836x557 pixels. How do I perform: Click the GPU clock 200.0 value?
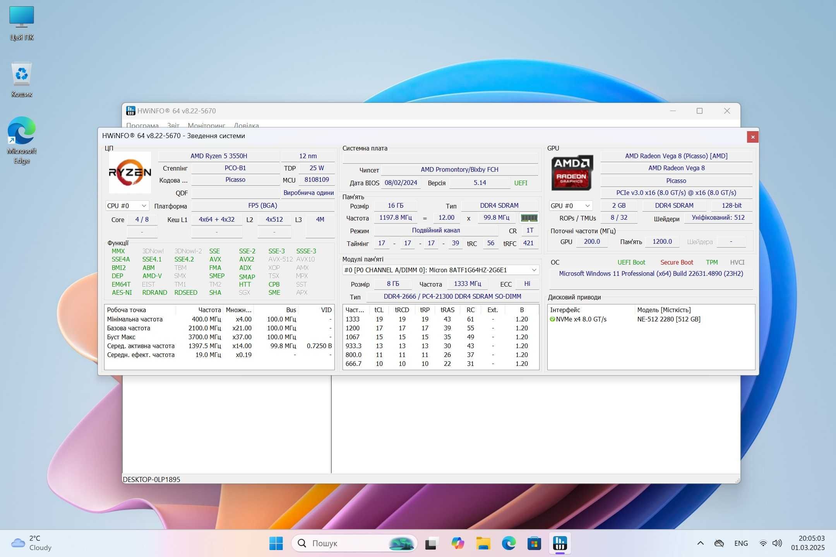coord(592,242)
